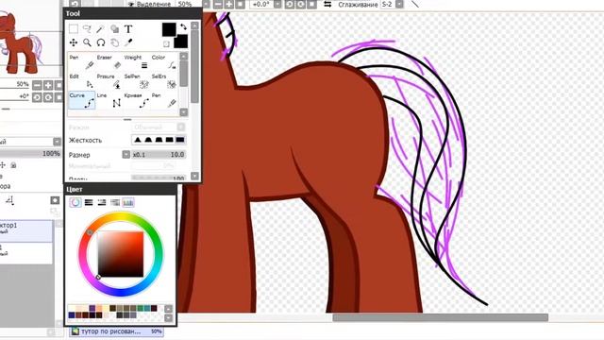The height and width of the screenshot is (340, 604).
Task: Choose the Line tool
Action: [109, 100]
